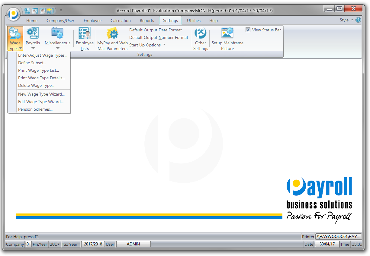
Task: Click the Printer name field in status bar
Action: tap(338, 237)
